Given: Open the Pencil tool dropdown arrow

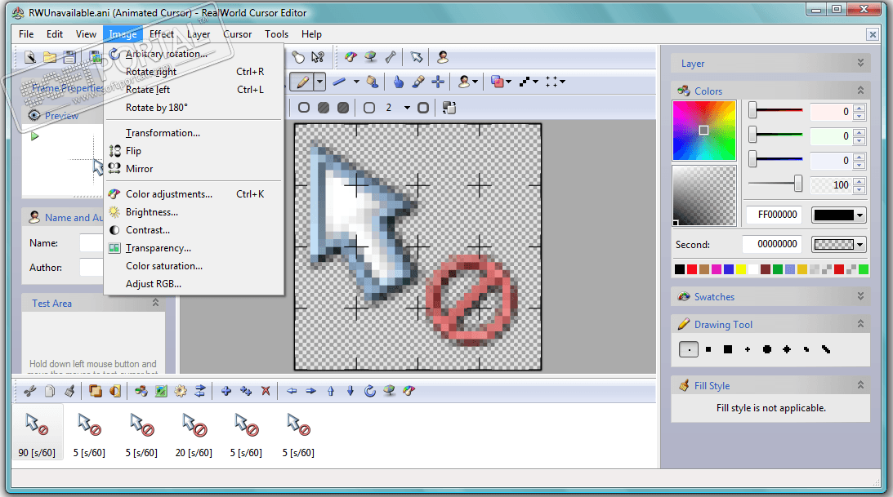Looking at the screenshot, I should point(319,82).
